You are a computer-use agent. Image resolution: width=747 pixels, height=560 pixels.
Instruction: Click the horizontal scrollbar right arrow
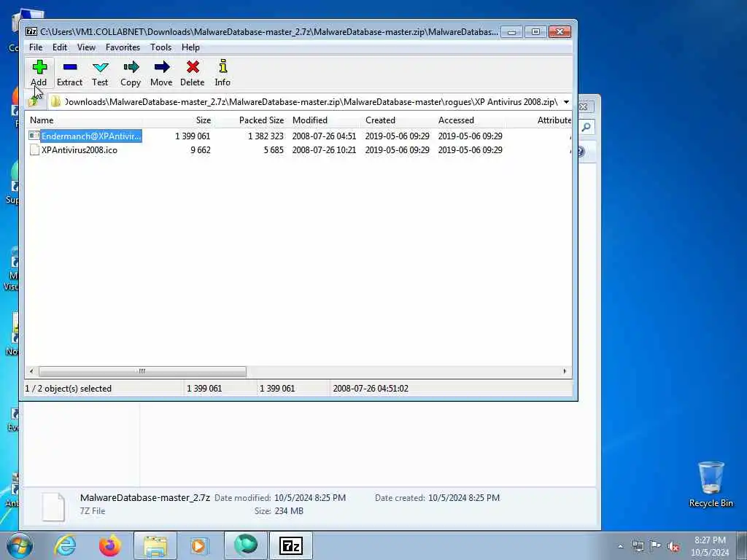(x=565, y=371)
